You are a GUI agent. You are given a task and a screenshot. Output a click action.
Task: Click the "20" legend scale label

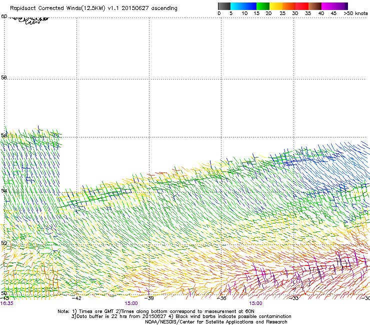click(268, 13)
